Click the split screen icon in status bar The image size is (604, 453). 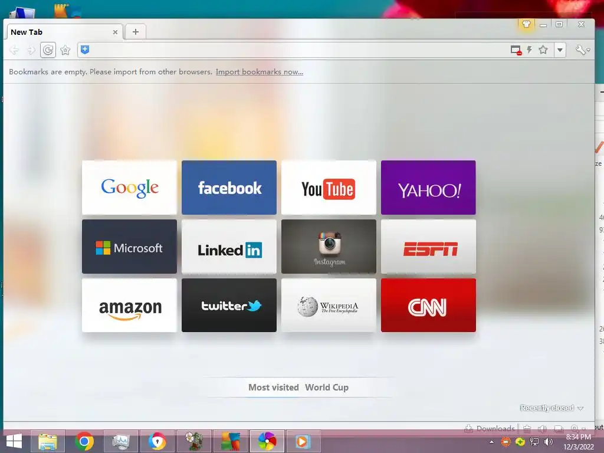click(x=559, y=428)
